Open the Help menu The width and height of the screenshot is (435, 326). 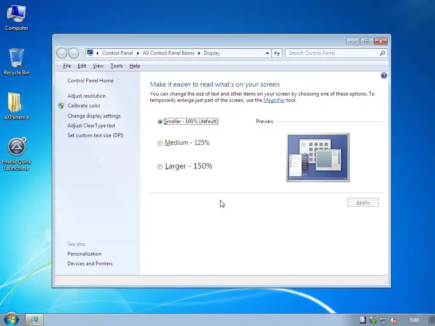coord(135,66)
